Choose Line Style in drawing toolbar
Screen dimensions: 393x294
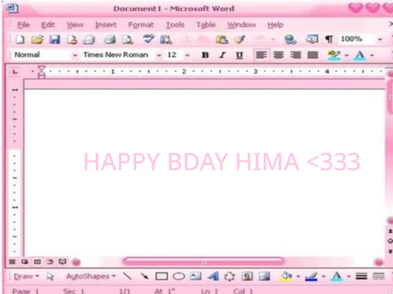(x=361, y=276)
